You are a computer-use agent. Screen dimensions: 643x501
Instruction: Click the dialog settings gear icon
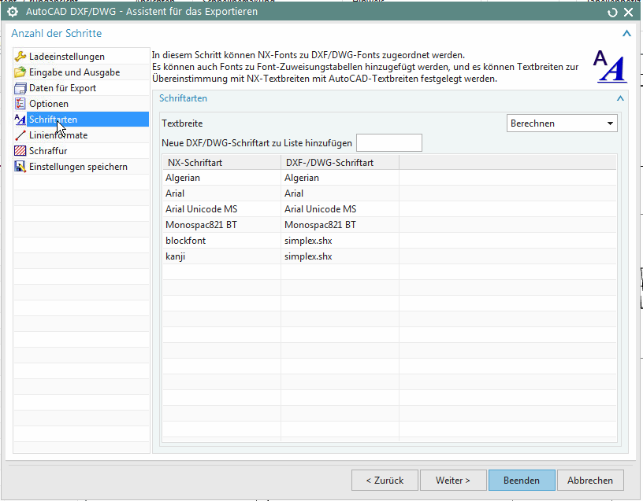(x=13, y=12)
